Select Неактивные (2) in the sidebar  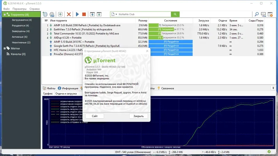(x=21, y=42)
